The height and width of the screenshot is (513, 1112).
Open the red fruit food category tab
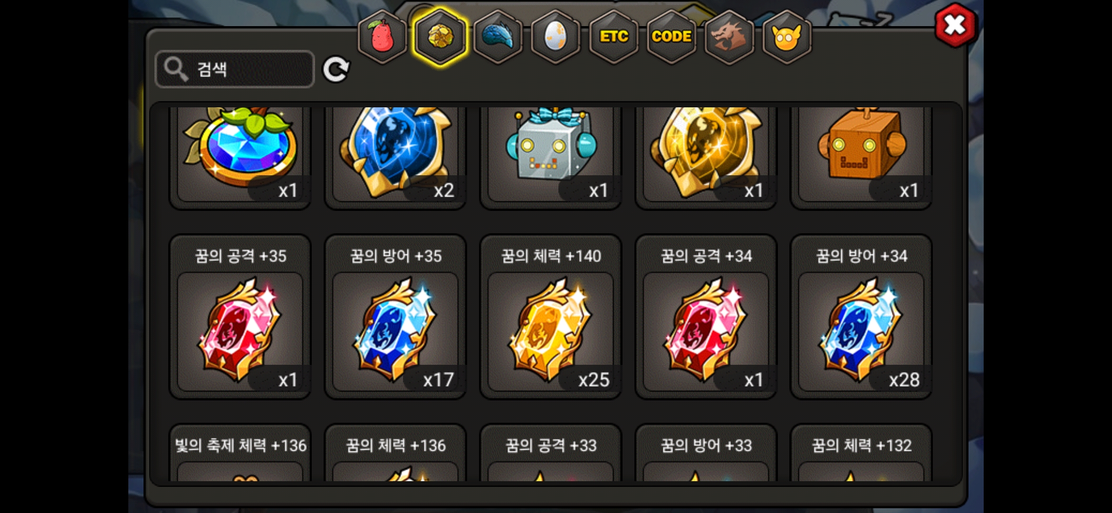(383, 37)
